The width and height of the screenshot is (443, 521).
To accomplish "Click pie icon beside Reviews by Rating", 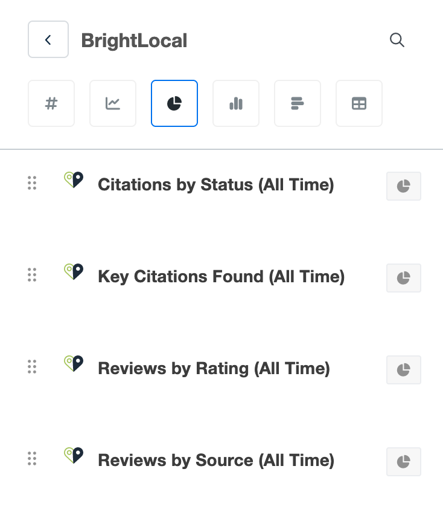I will coord(404,370).
